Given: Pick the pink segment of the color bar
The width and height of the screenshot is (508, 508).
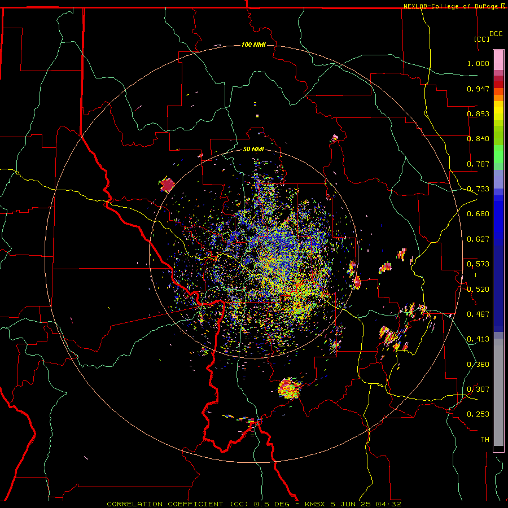Looking at the screenshot, I should point(498,60).
